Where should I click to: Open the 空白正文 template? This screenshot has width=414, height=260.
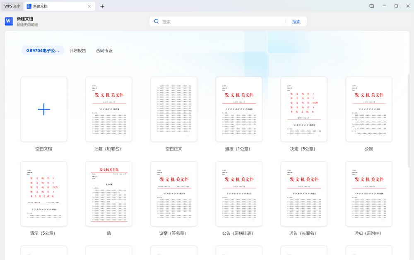point(173,109)
